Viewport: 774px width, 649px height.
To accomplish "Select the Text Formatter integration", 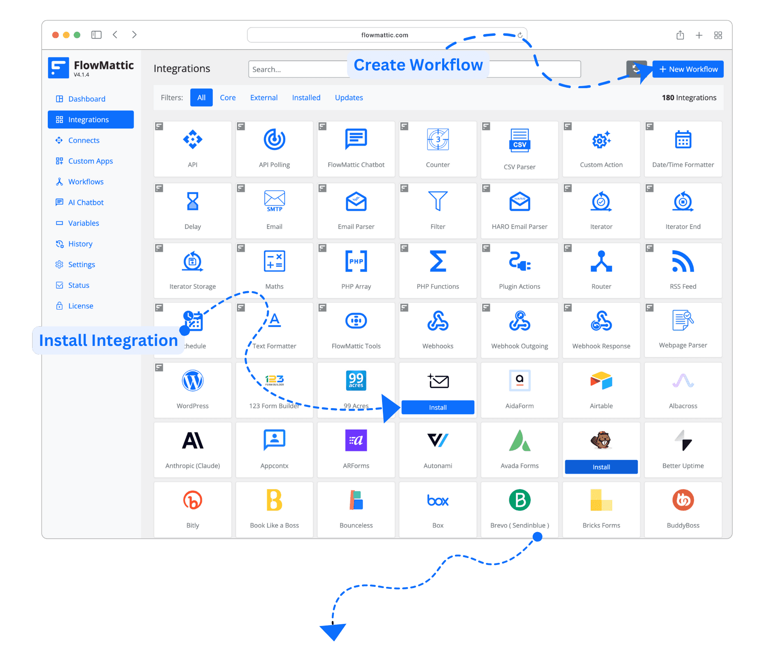I will point(274,331).
